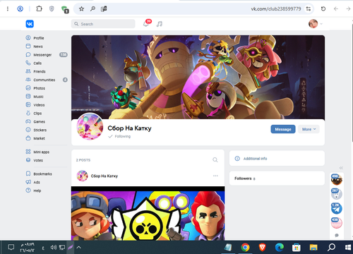Open the browser three-dots menu
353x254 pixels.
[8, 9]
